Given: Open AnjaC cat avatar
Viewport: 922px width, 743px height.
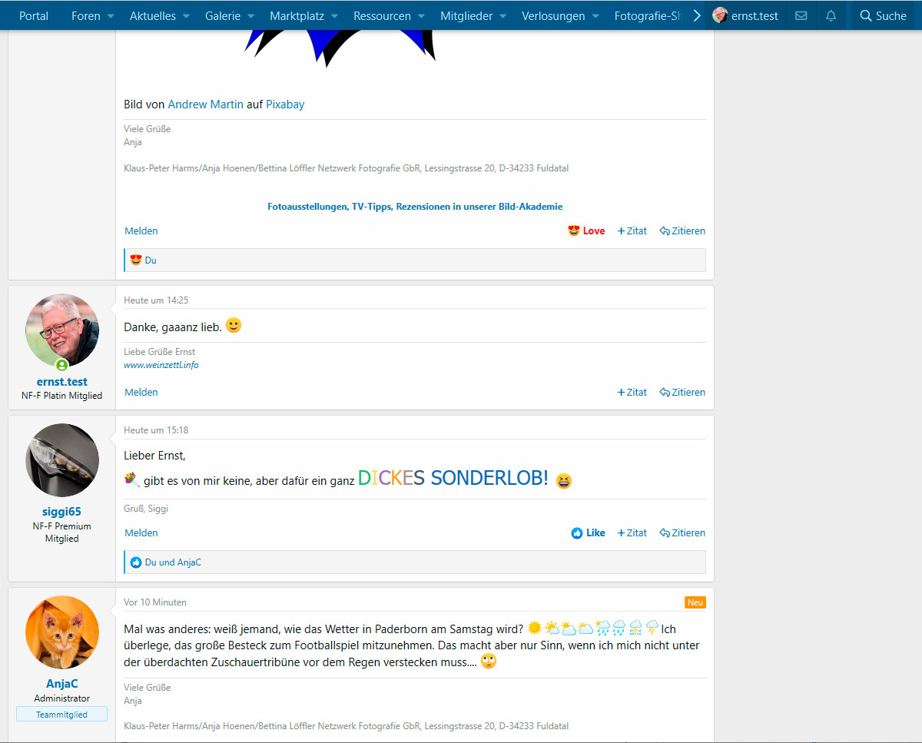Looking at the screenshot, I should 62,632.
